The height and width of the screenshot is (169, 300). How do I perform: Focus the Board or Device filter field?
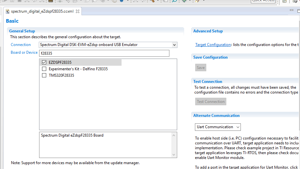point(104,53)
